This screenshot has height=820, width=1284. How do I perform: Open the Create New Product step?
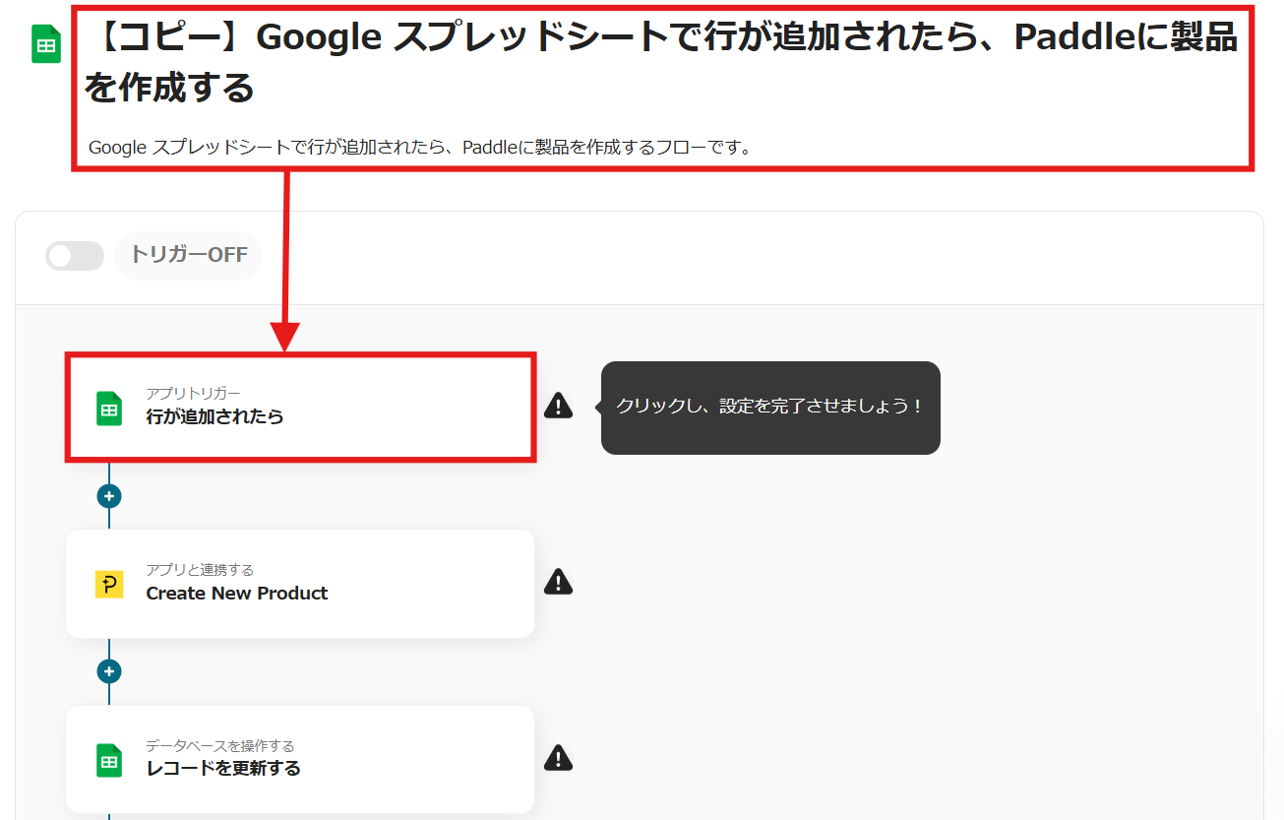(x=300, y=584)
